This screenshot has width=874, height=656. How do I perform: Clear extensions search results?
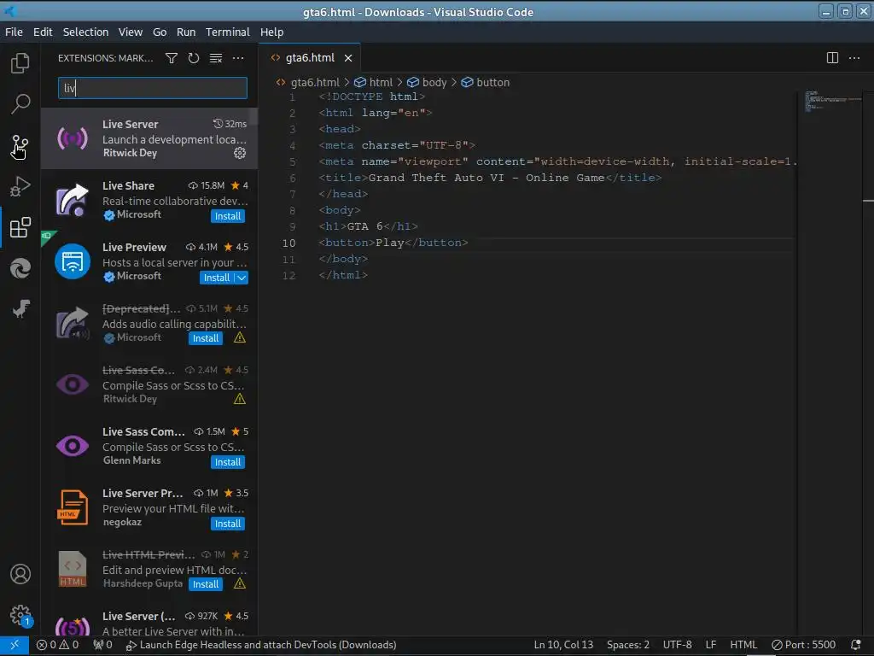pyautogui.click(x=216, y=58)
